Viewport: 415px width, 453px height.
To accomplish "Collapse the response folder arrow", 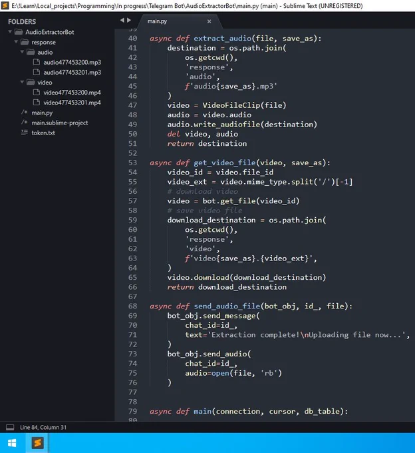I will click(16, 42).
